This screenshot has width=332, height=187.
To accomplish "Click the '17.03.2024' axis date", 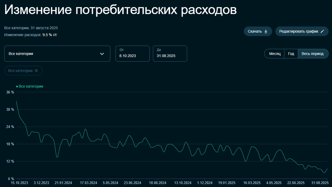I will tap(89, 183).
